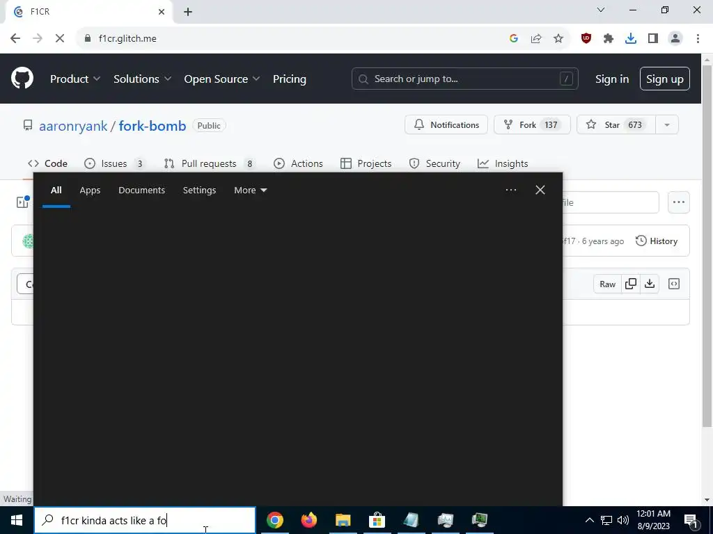
Task: Stop page loading with X button
Action: 60,39
